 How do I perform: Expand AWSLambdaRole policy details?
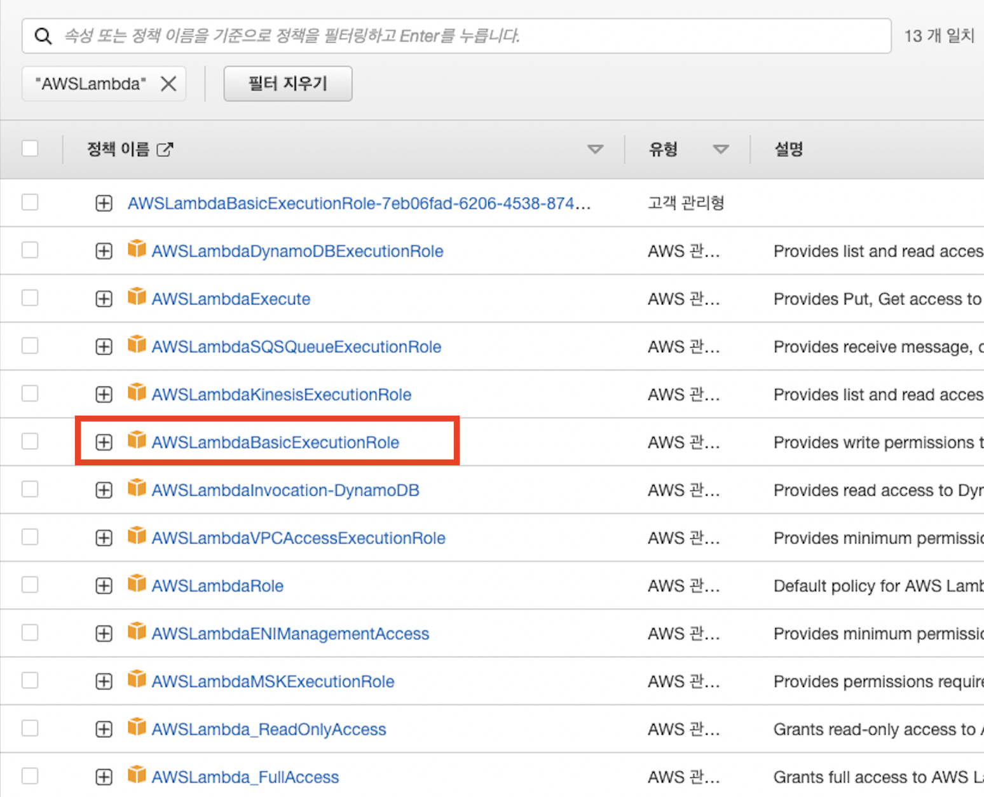[x=104, y=586]
